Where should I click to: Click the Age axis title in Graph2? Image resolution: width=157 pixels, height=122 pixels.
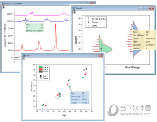(x=64, y=115)
